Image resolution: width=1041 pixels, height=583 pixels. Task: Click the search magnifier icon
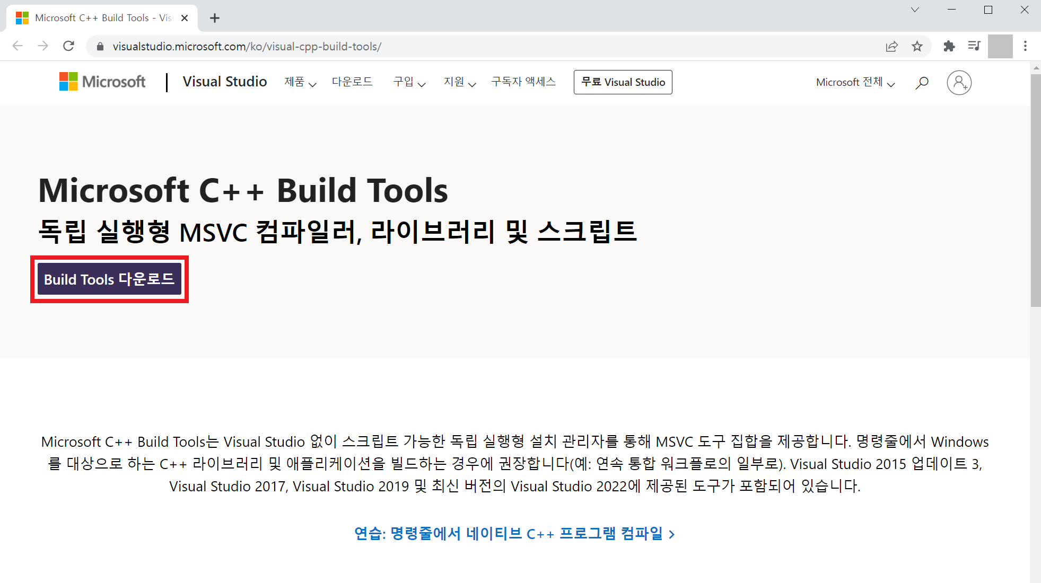pos(922,83)
